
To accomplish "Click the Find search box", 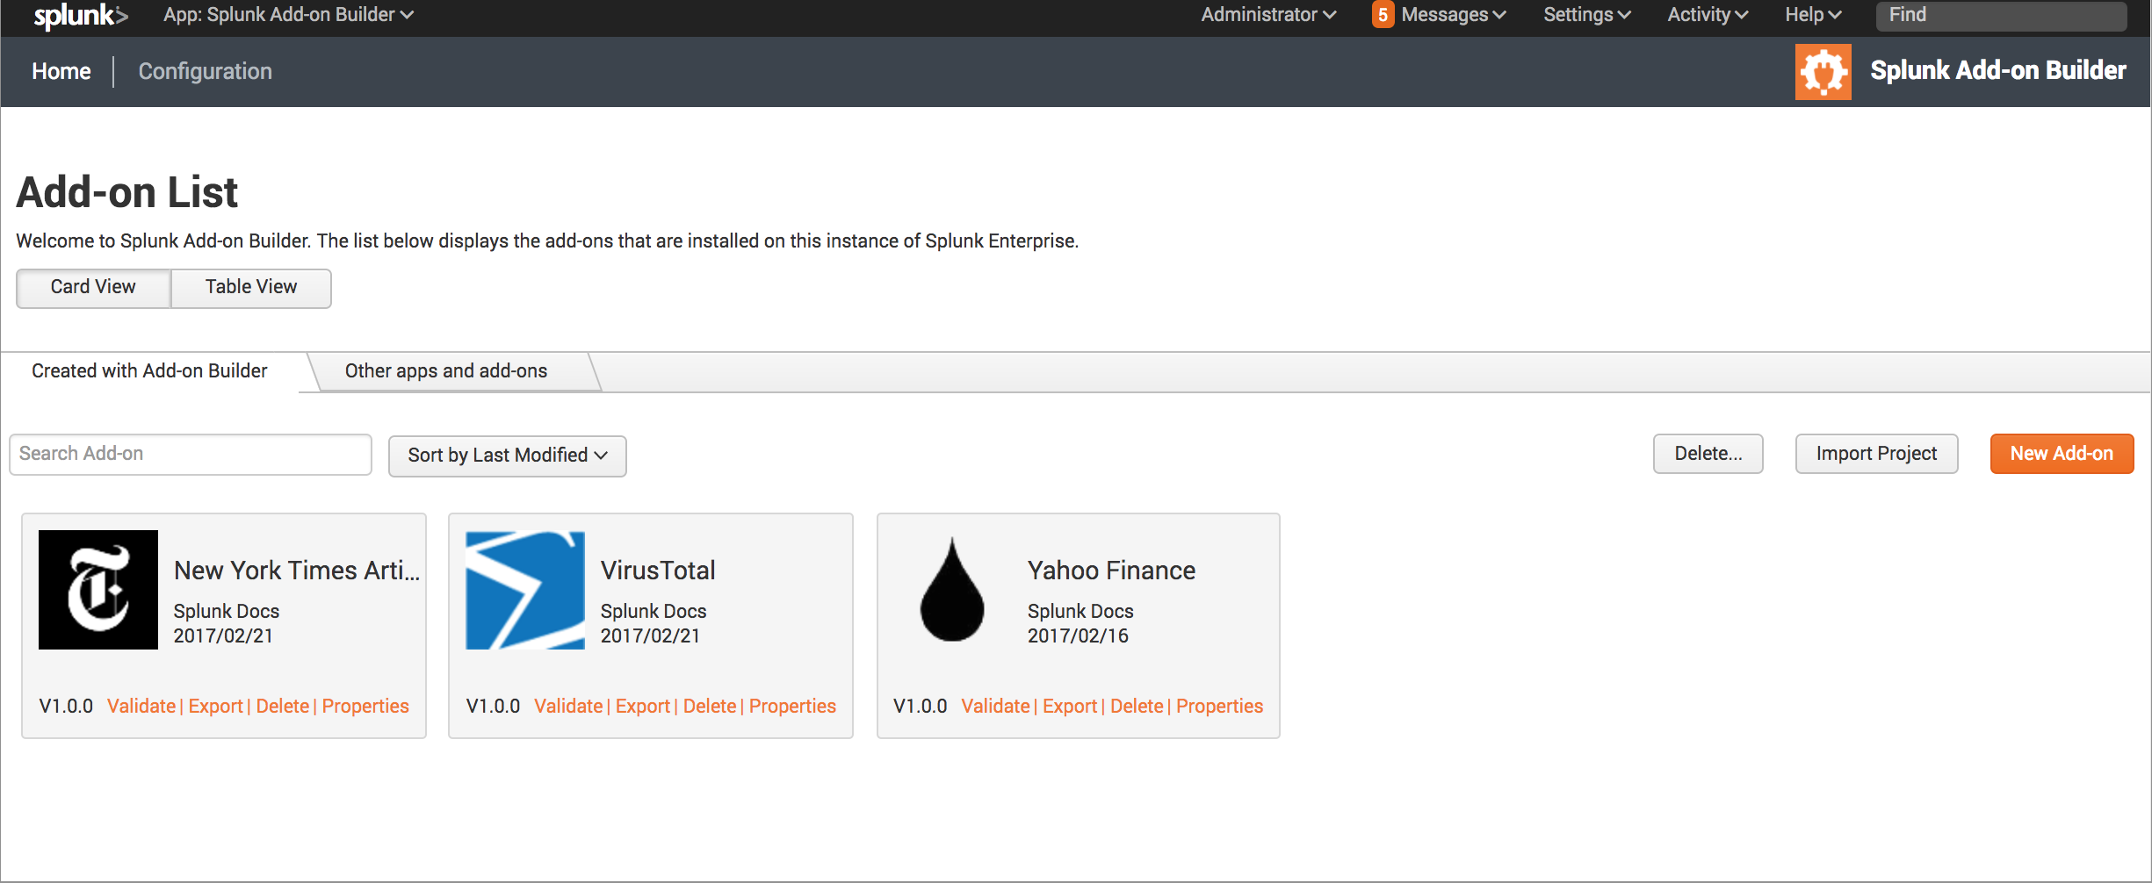I will 2001,15.
